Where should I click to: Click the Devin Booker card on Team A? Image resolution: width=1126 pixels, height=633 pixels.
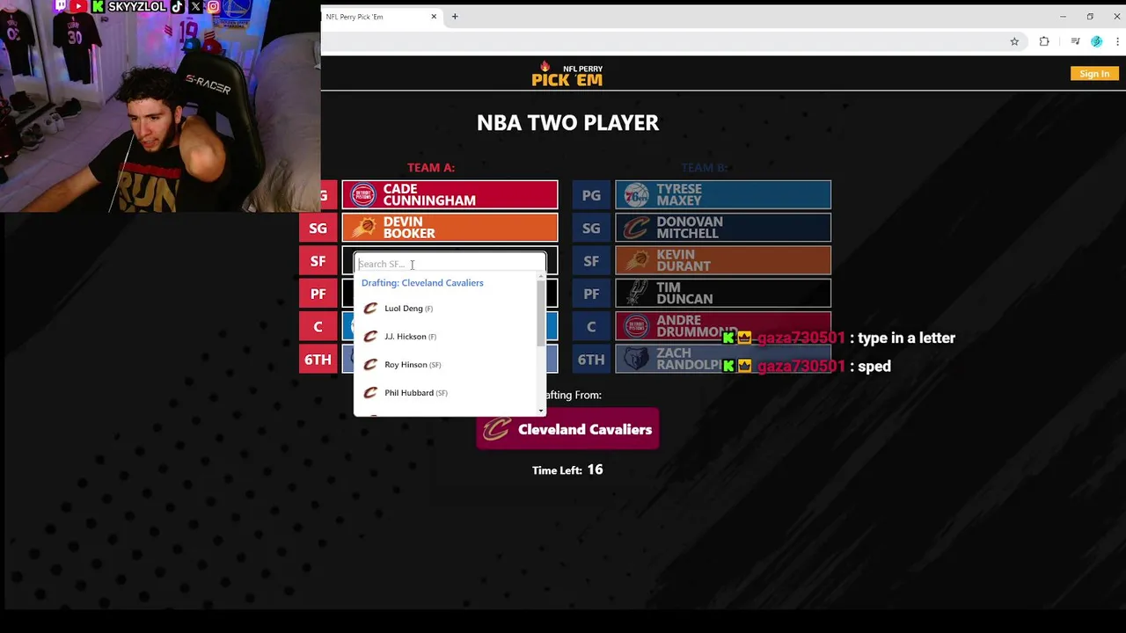(450, 228)
